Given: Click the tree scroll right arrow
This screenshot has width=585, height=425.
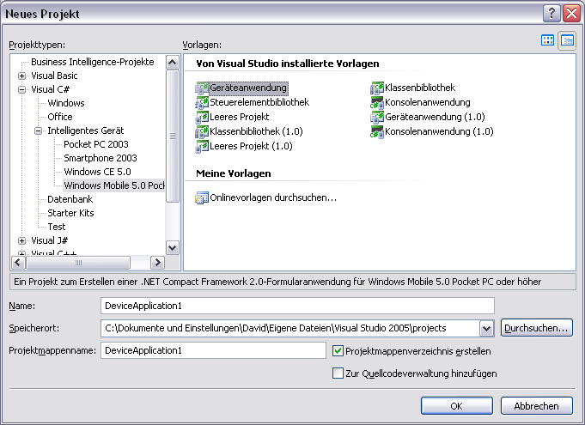Looking at the screenshot, I should (x=157, y=263).
